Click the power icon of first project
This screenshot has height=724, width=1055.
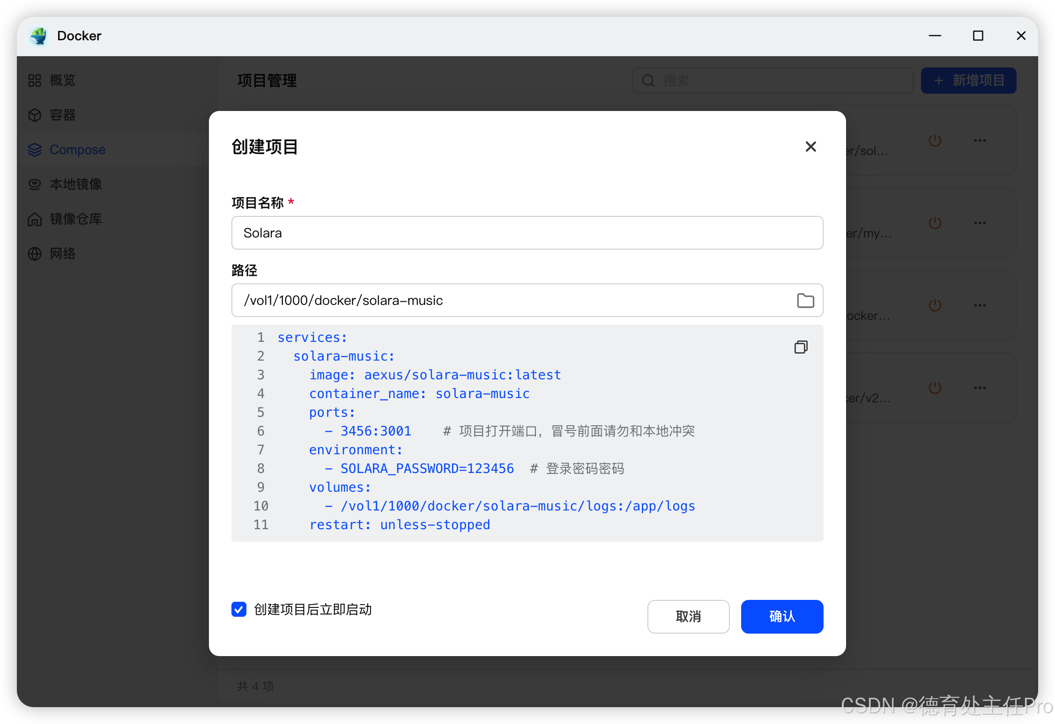935,140
